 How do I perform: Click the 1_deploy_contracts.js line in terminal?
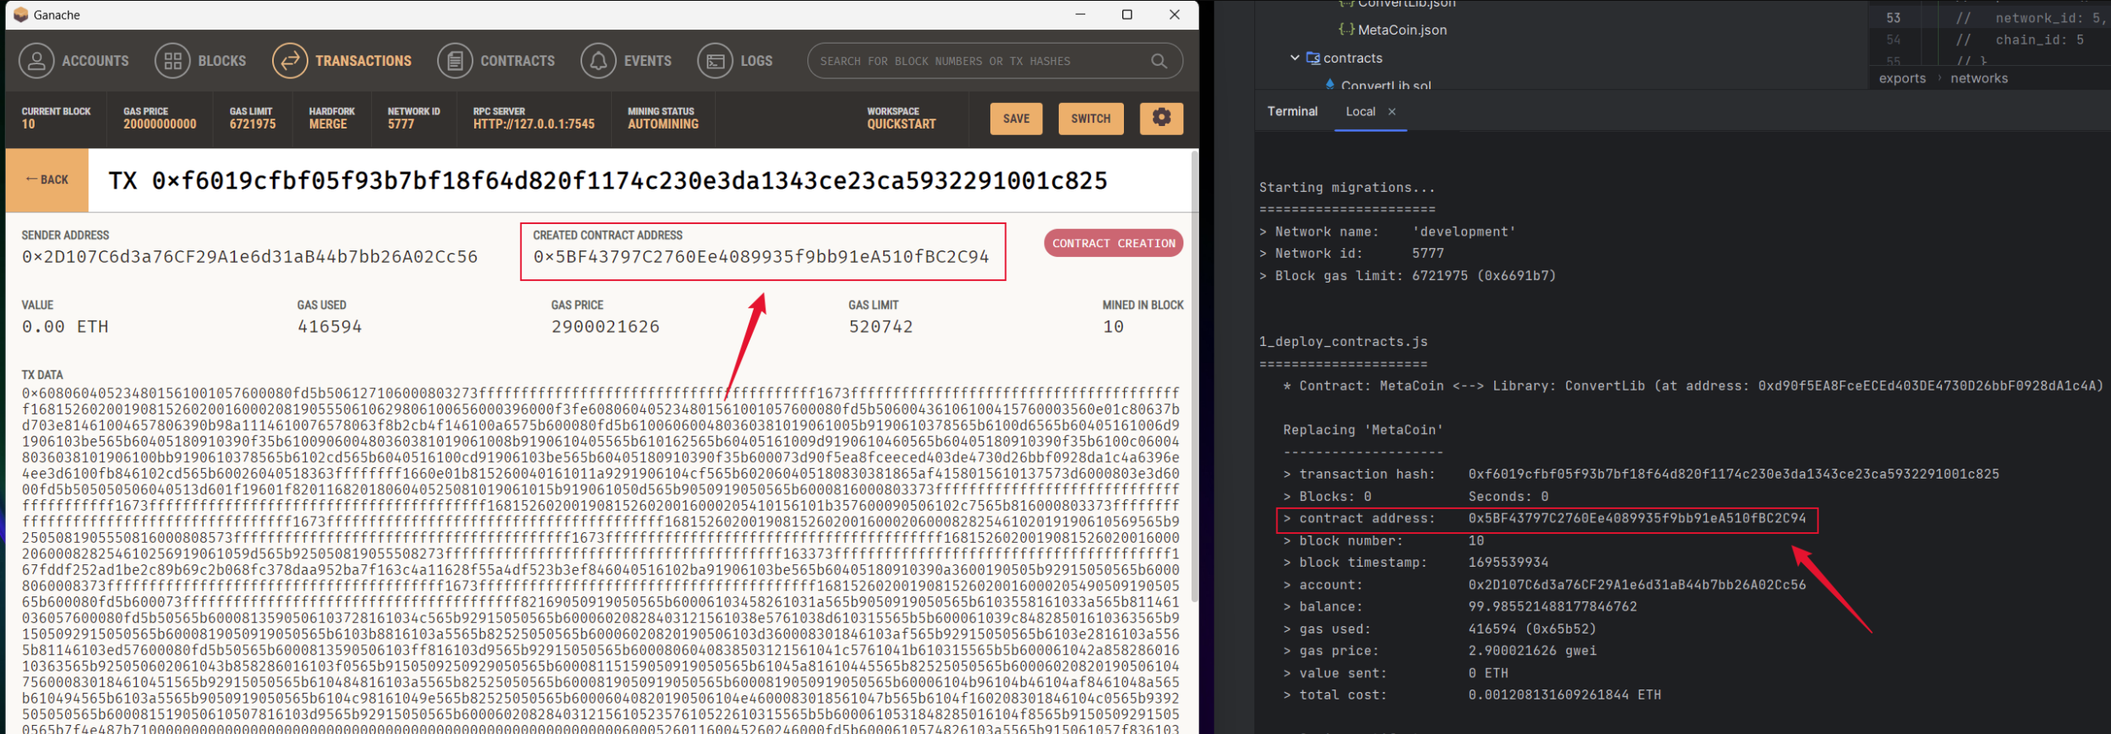[1343, 342]
